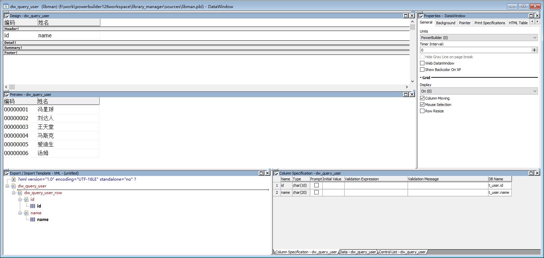Collapse the Grid properties section
The image size is (544, 258).
(x=421, y=78)
